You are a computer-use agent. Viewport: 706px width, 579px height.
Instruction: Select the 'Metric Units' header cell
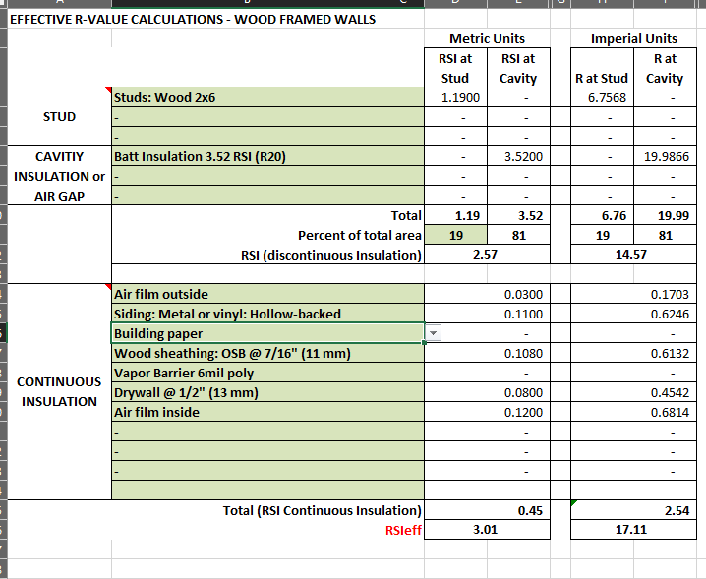[487, 38]
